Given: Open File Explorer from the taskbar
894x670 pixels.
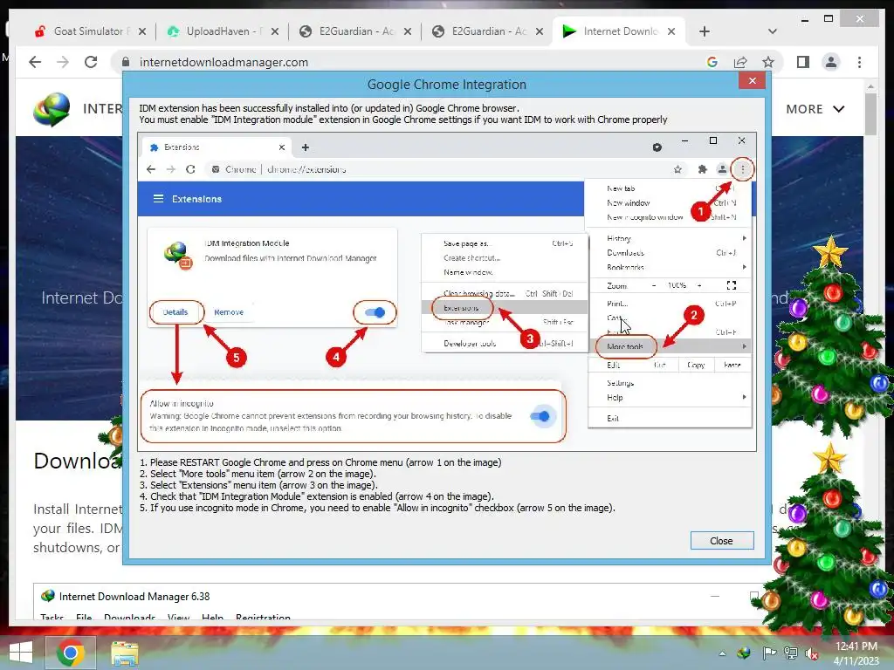Looking at the screenshot, I should [124, 653].
